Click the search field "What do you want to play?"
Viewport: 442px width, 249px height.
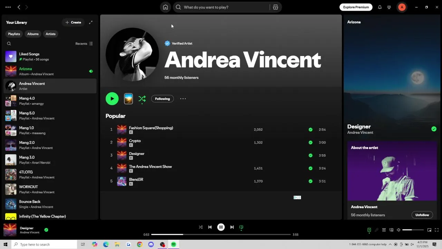(x=221, y=7)
